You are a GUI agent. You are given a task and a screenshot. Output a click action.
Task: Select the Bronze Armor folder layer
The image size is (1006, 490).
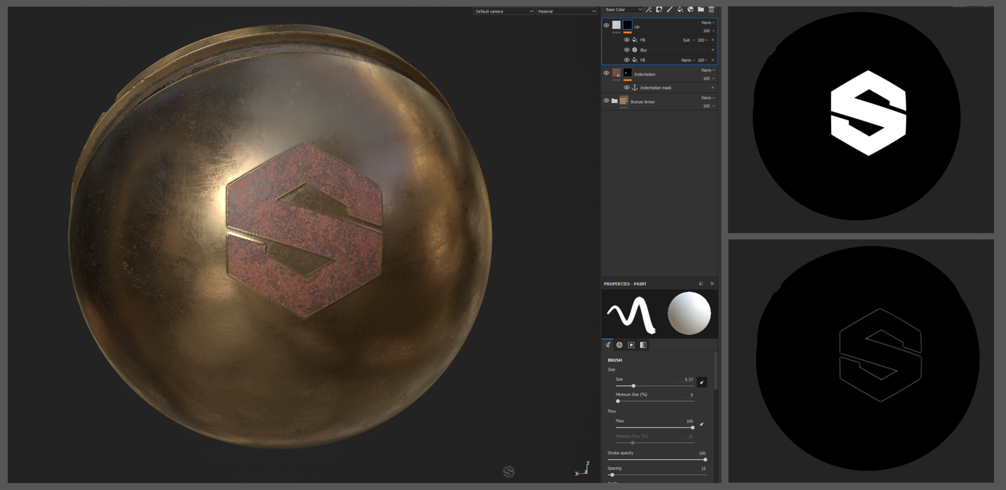[x=643, y=102]
